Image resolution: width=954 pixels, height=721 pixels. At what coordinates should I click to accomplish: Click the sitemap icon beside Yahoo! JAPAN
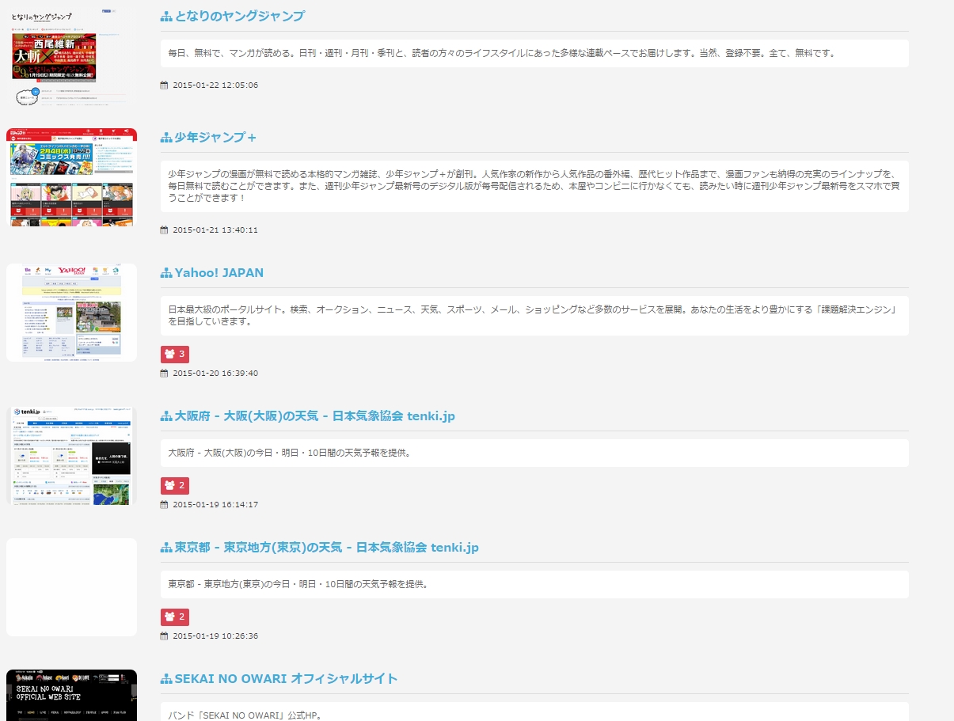pos(166,273)
